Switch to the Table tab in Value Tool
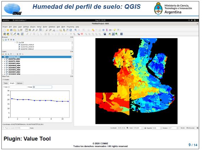202x151 pixels. click(6, 83)
